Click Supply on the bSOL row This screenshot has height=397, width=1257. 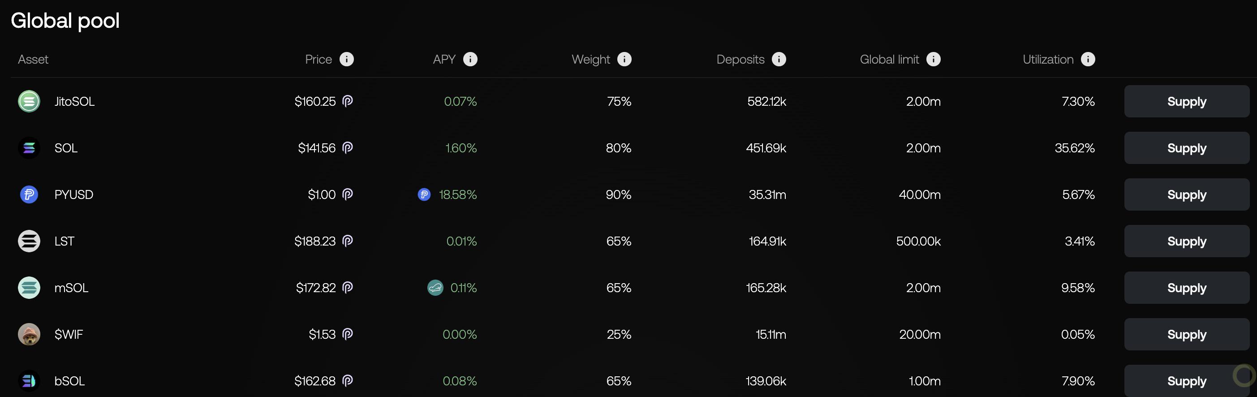click(1187, 381)
